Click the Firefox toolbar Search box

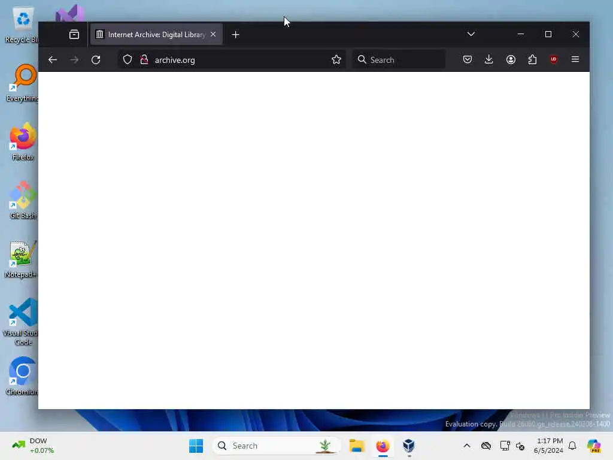399,60
